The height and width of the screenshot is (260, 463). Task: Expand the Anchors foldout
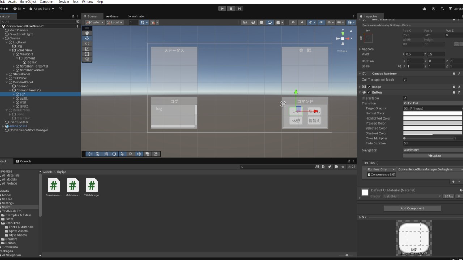(360, 49)
